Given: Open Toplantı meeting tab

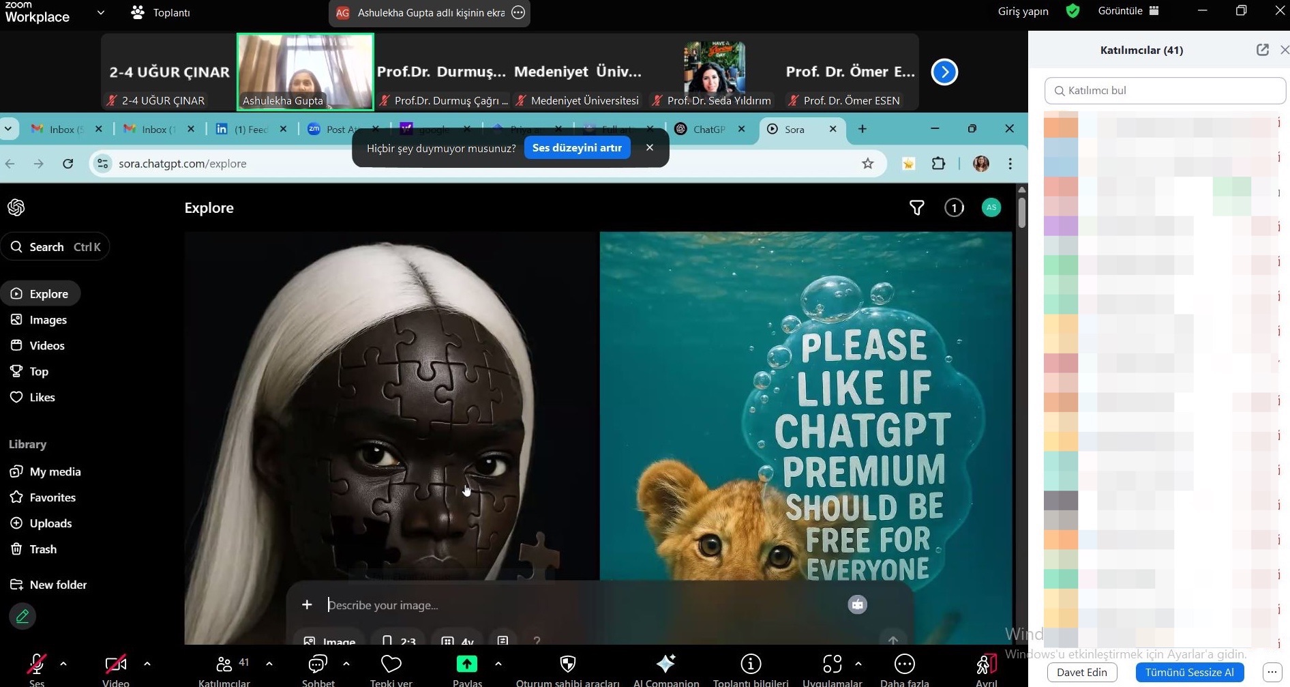Looking at the screenshot, I should pos(161,12).
